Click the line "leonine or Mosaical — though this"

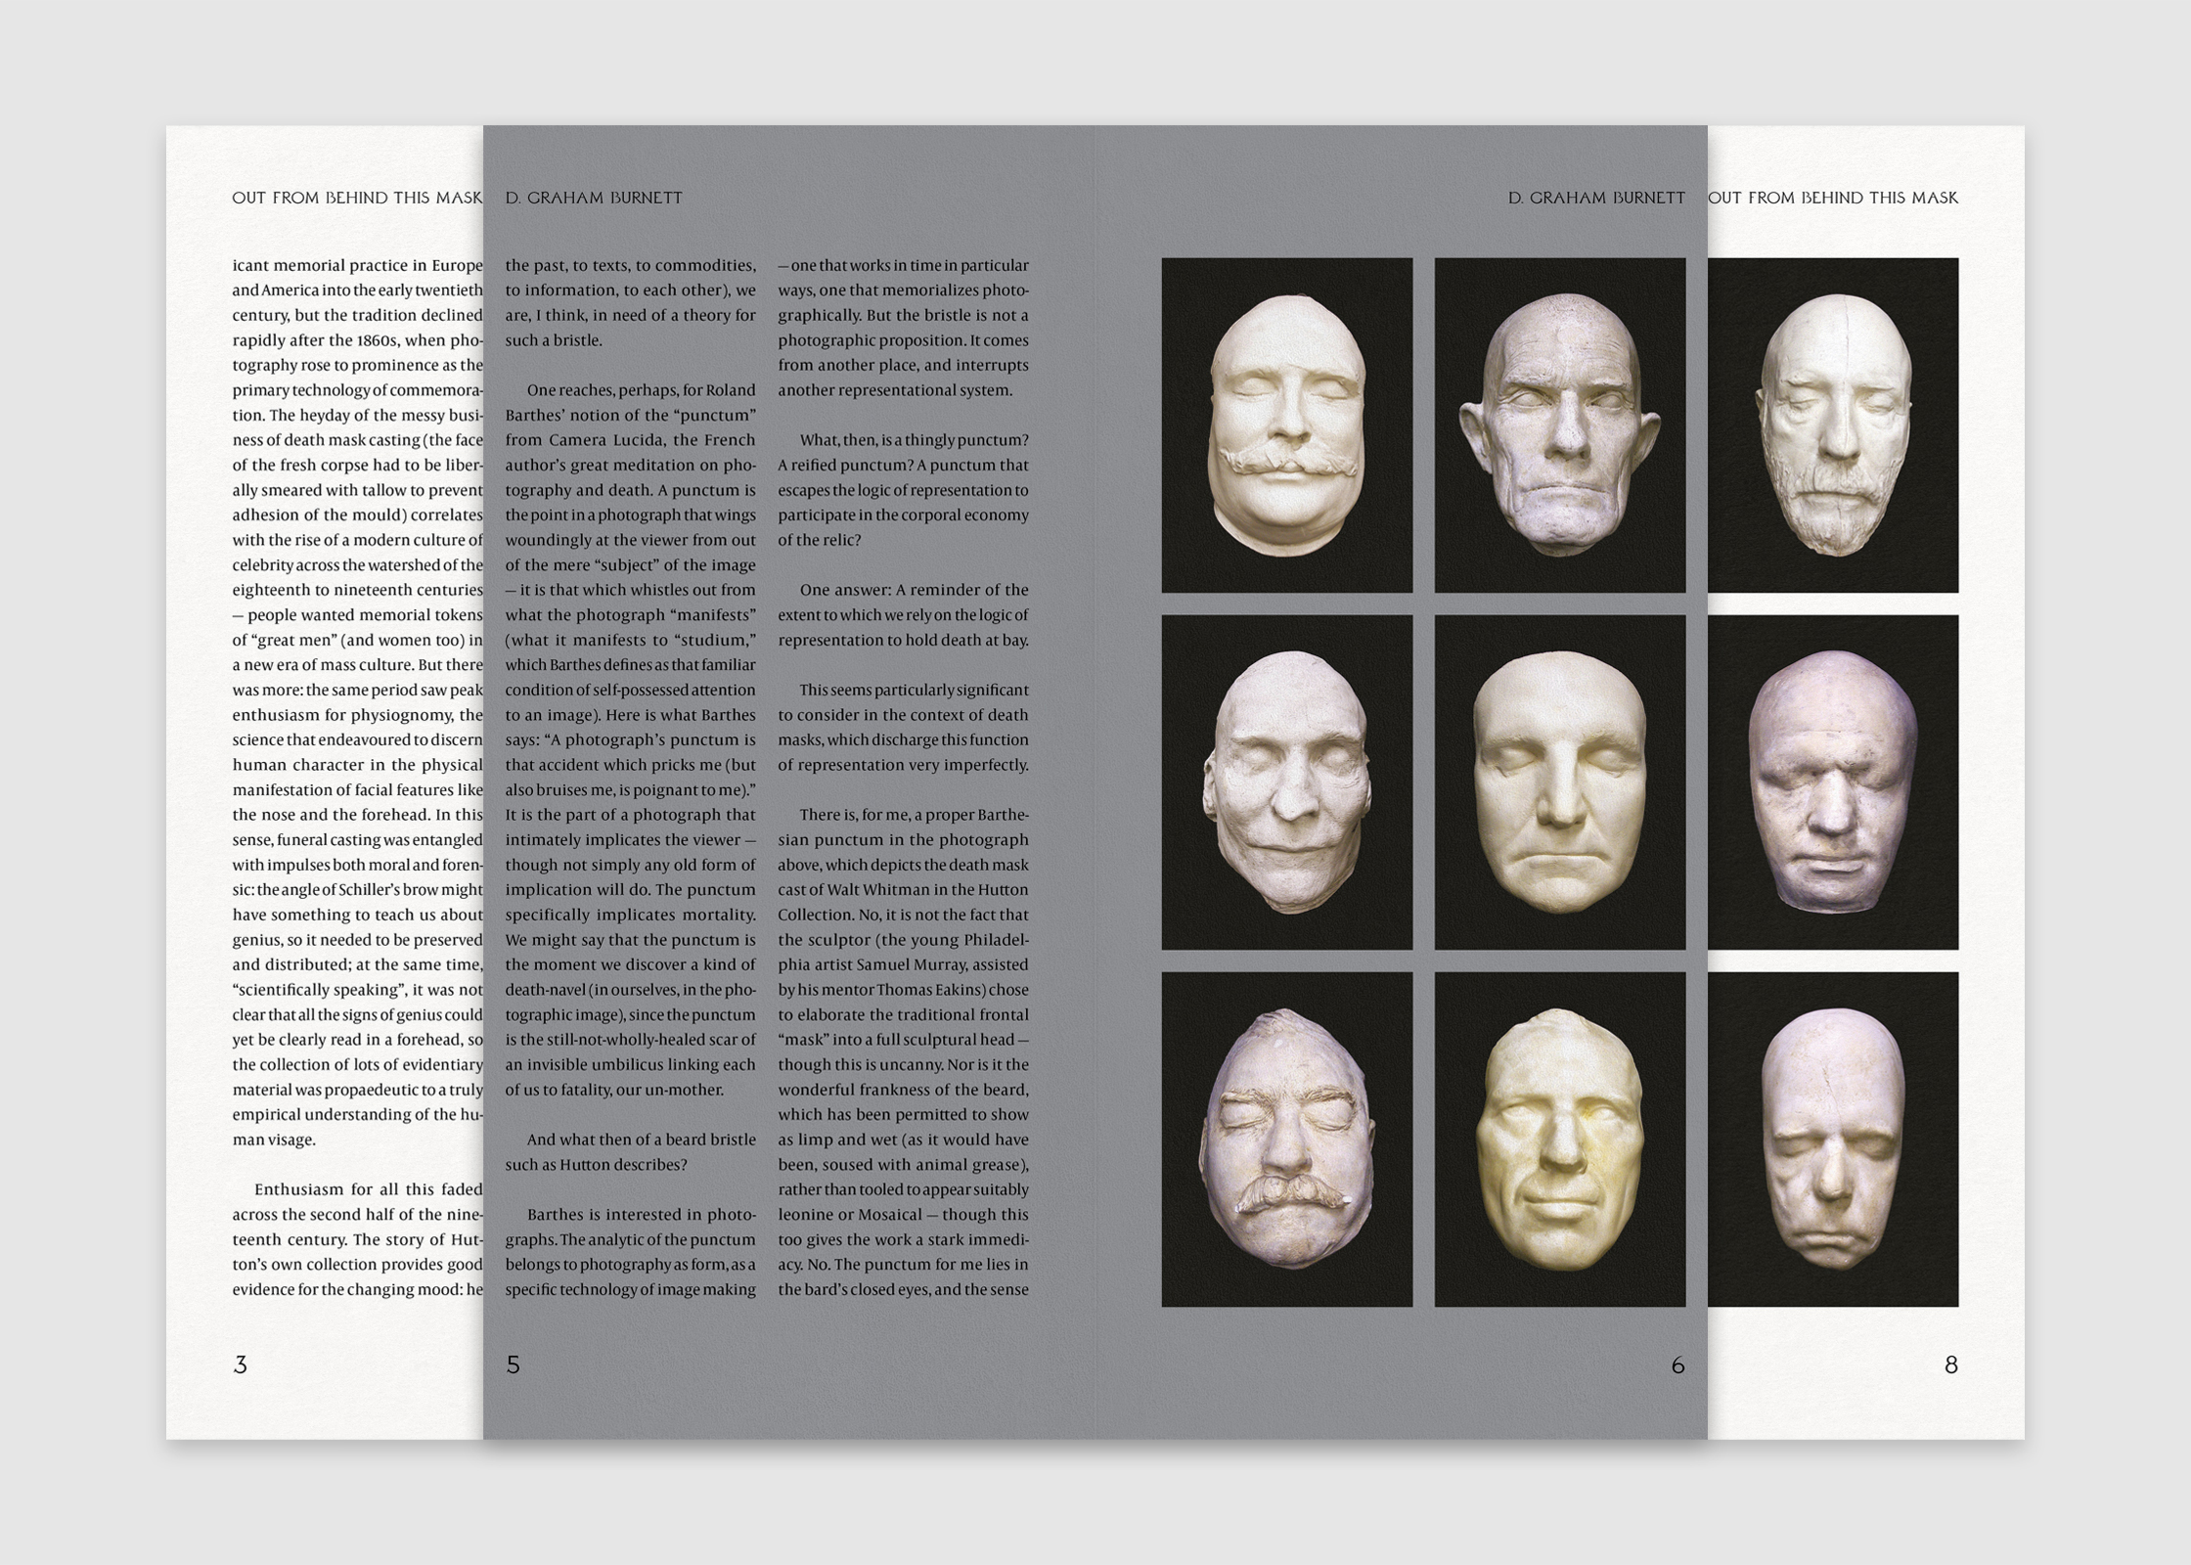[903, 1215]
